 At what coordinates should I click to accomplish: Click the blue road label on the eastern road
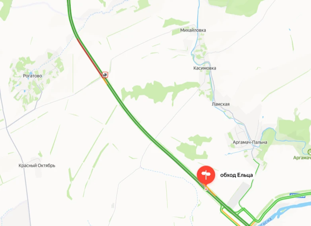tap(297, 195)
